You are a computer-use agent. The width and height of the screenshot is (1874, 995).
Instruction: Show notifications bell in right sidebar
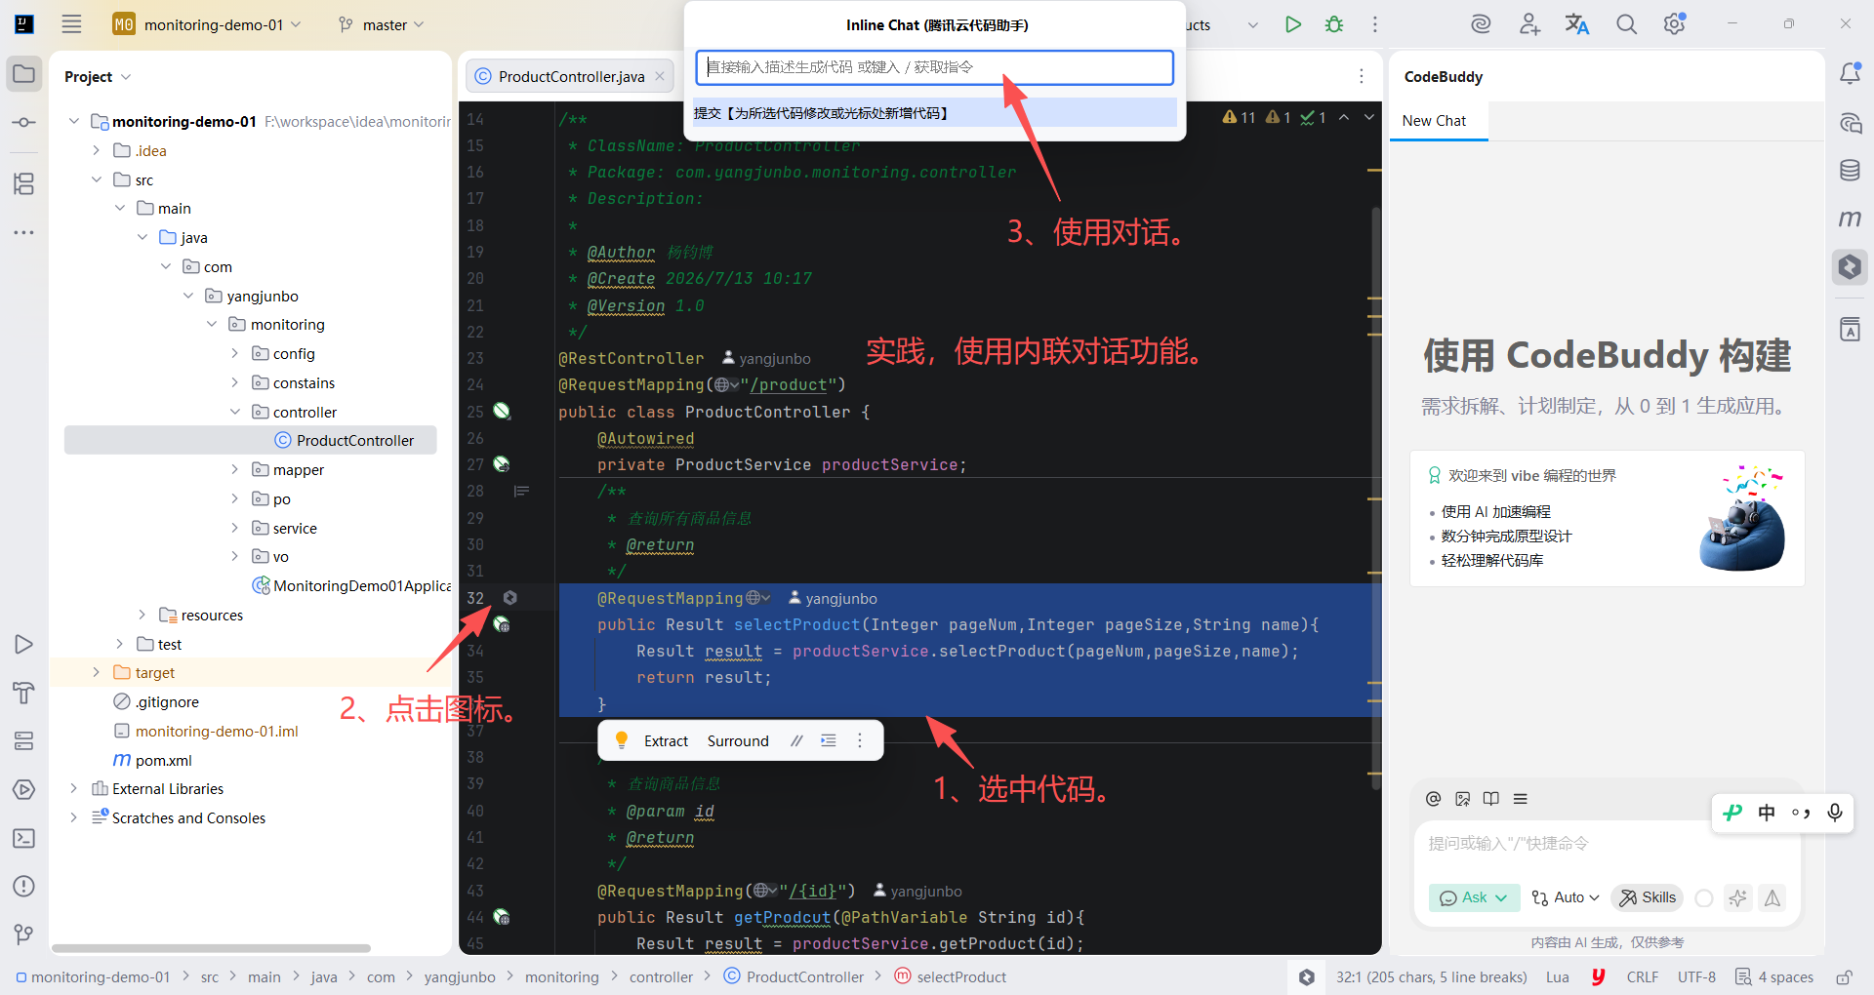(x=1850, y=74)
